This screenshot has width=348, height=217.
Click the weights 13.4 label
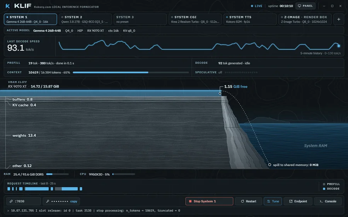click(x=24, y=136)
